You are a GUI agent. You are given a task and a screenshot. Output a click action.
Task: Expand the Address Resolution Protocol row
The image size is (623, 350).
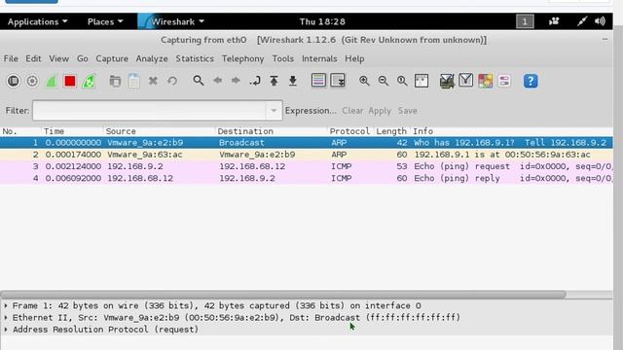pyautogui.click(x=6, y=330)
